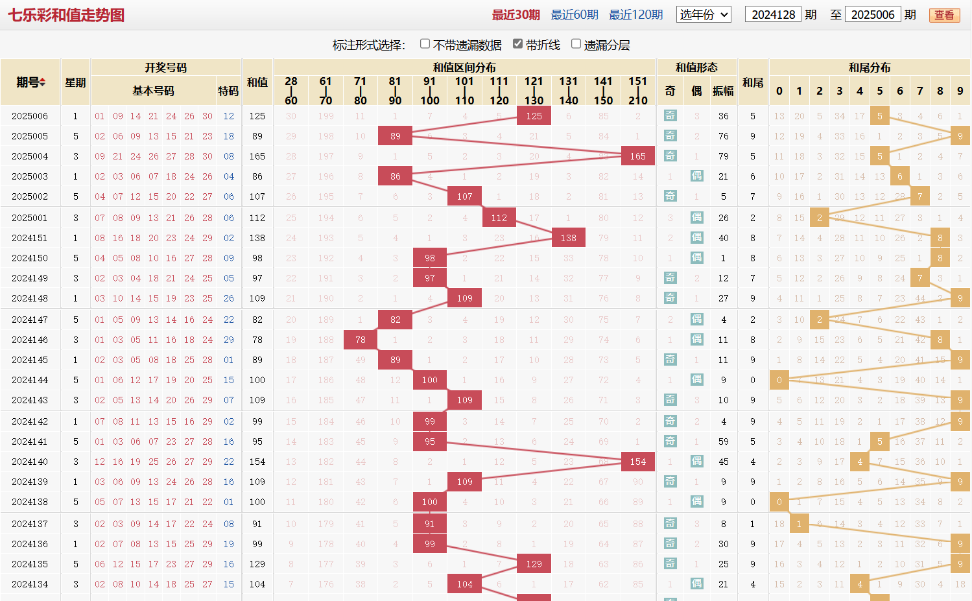Click special number 29 in row 2024146

click(x=229, y=340)
